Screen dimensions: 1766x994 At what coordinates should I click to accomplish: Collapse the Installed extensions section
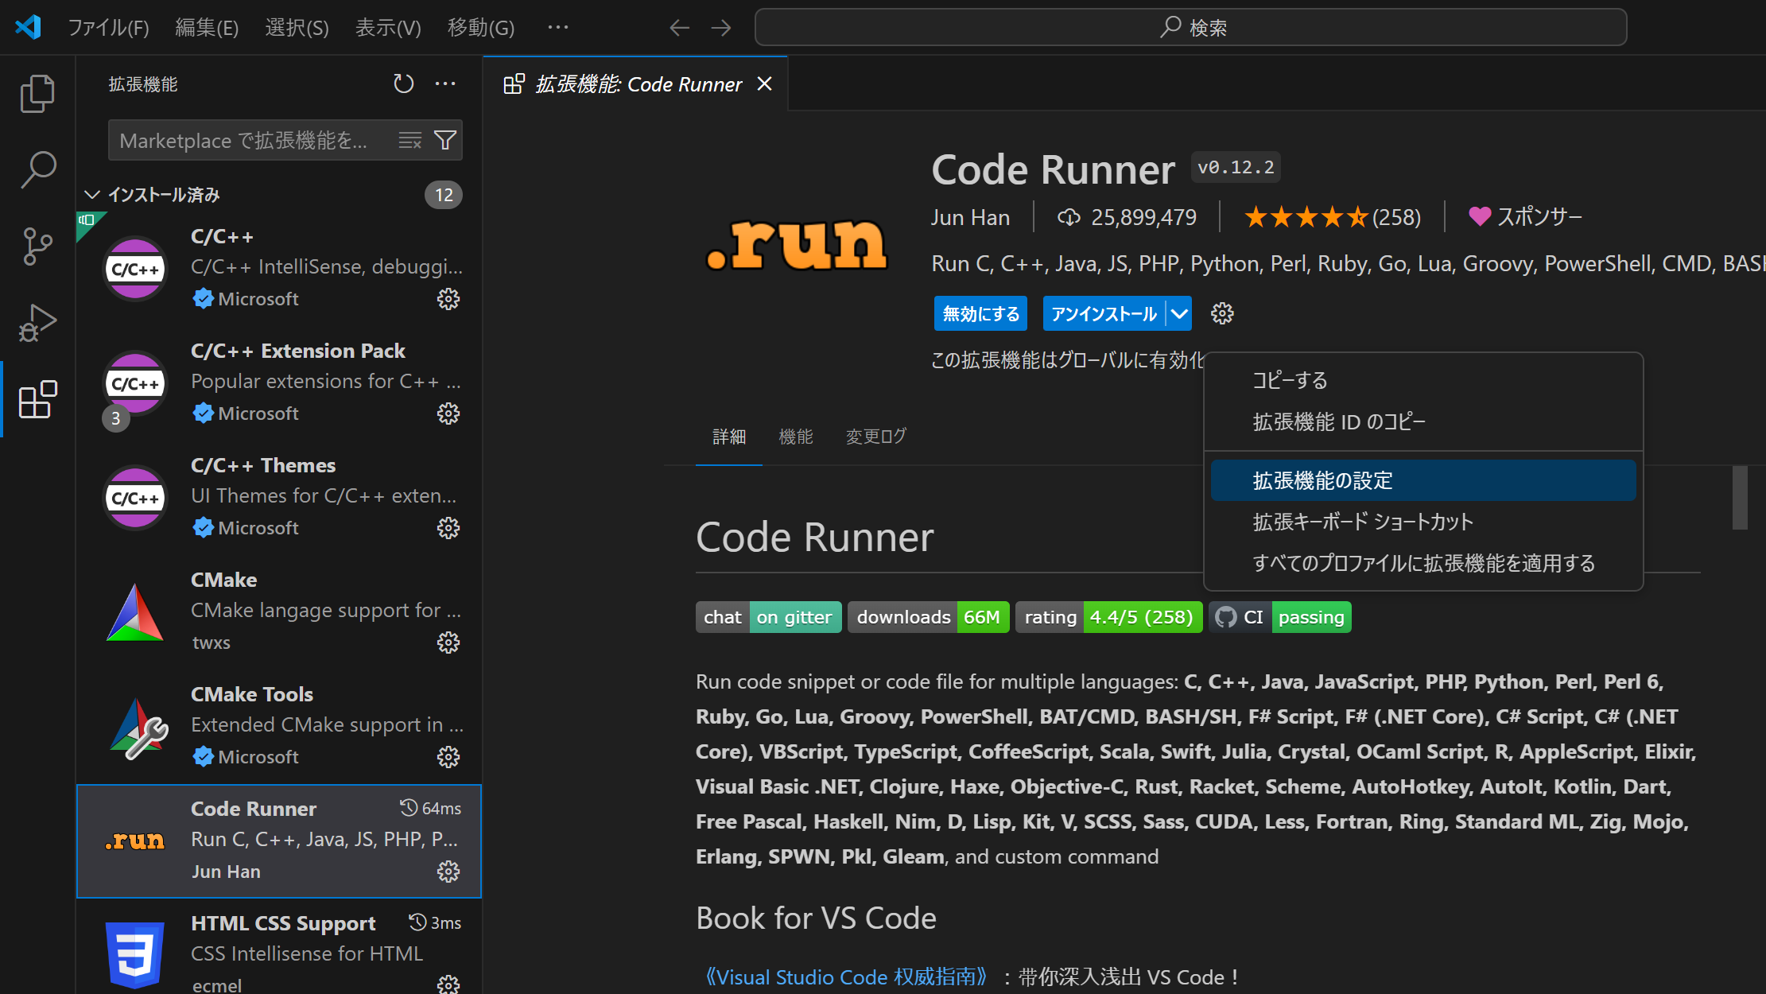(x=92, y=195)
